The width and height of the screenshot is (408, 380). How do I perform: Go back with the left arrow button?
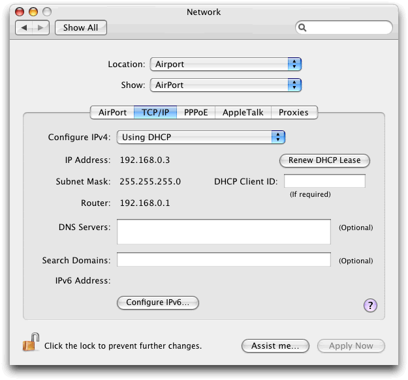click(x=24, y=28)
